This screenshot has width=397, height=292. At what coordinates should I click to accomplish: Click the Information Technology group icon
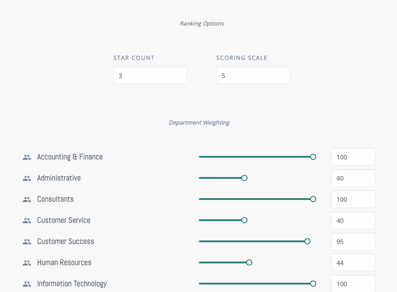(x=27, y=284)
